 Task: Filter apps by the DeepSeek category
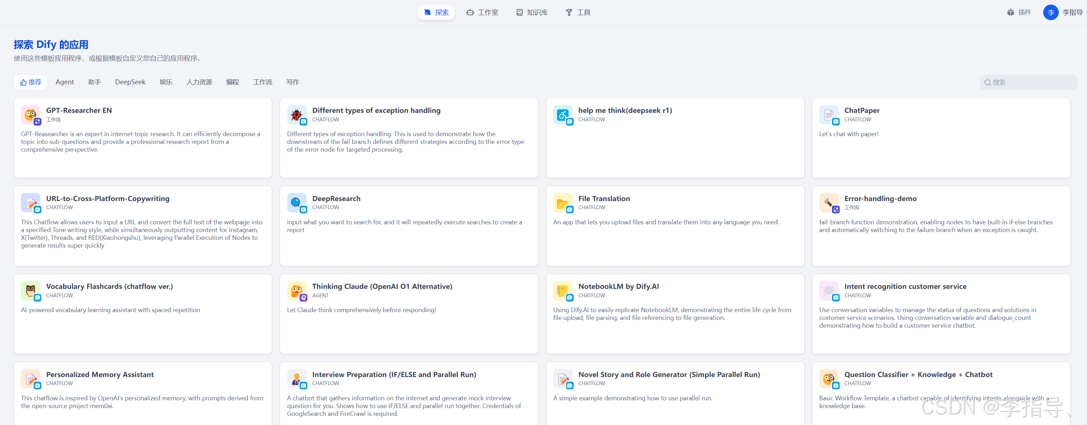click(x=130, y=82)
